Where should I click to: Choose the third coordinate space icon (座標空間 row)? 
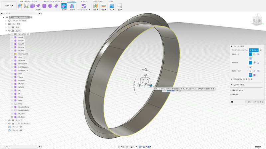point(258,63)
